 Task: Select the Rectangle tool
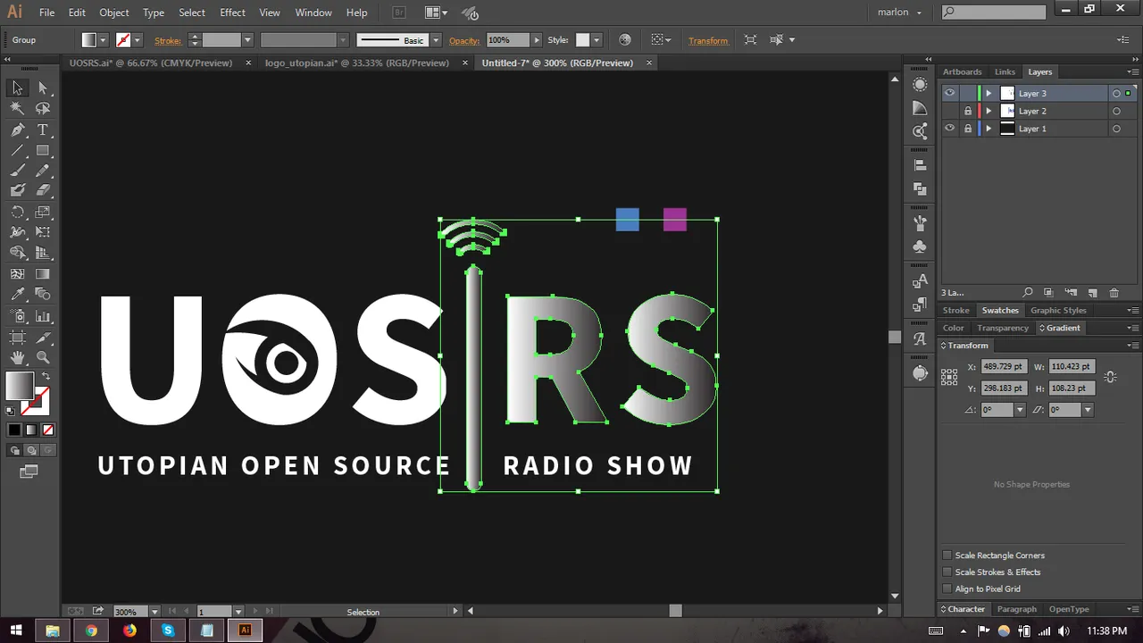click(x=43, y=150)
